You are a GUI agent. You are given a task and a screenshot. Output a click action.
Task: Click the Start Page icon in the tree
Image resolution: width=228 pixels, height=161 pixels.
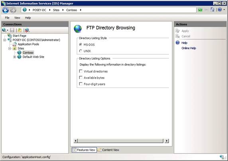click(x=10, y=36)
